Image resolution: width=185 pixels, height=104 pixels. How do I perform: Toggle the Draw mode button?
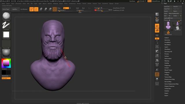(36, 9)
